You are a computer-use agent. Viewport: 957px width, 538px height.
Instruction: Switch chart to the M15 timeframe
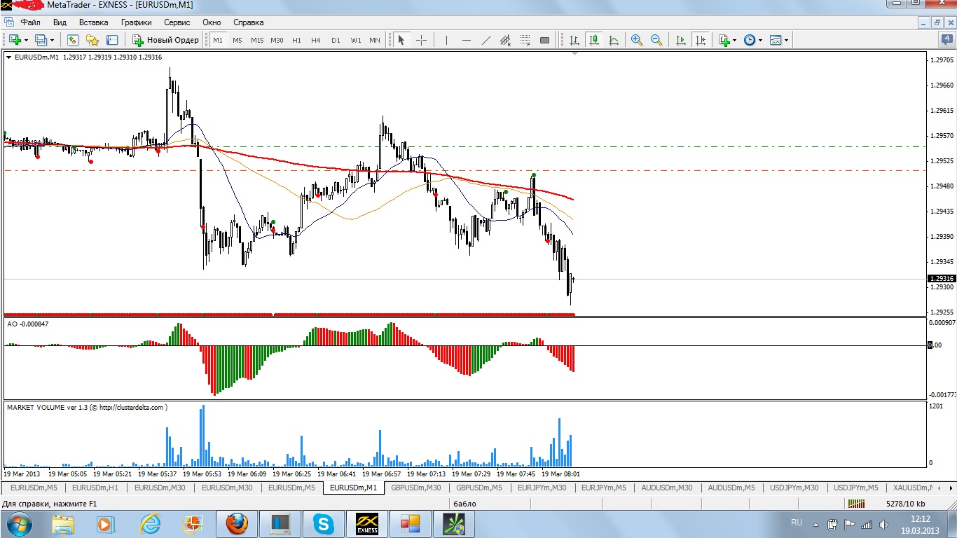point(257,40)
